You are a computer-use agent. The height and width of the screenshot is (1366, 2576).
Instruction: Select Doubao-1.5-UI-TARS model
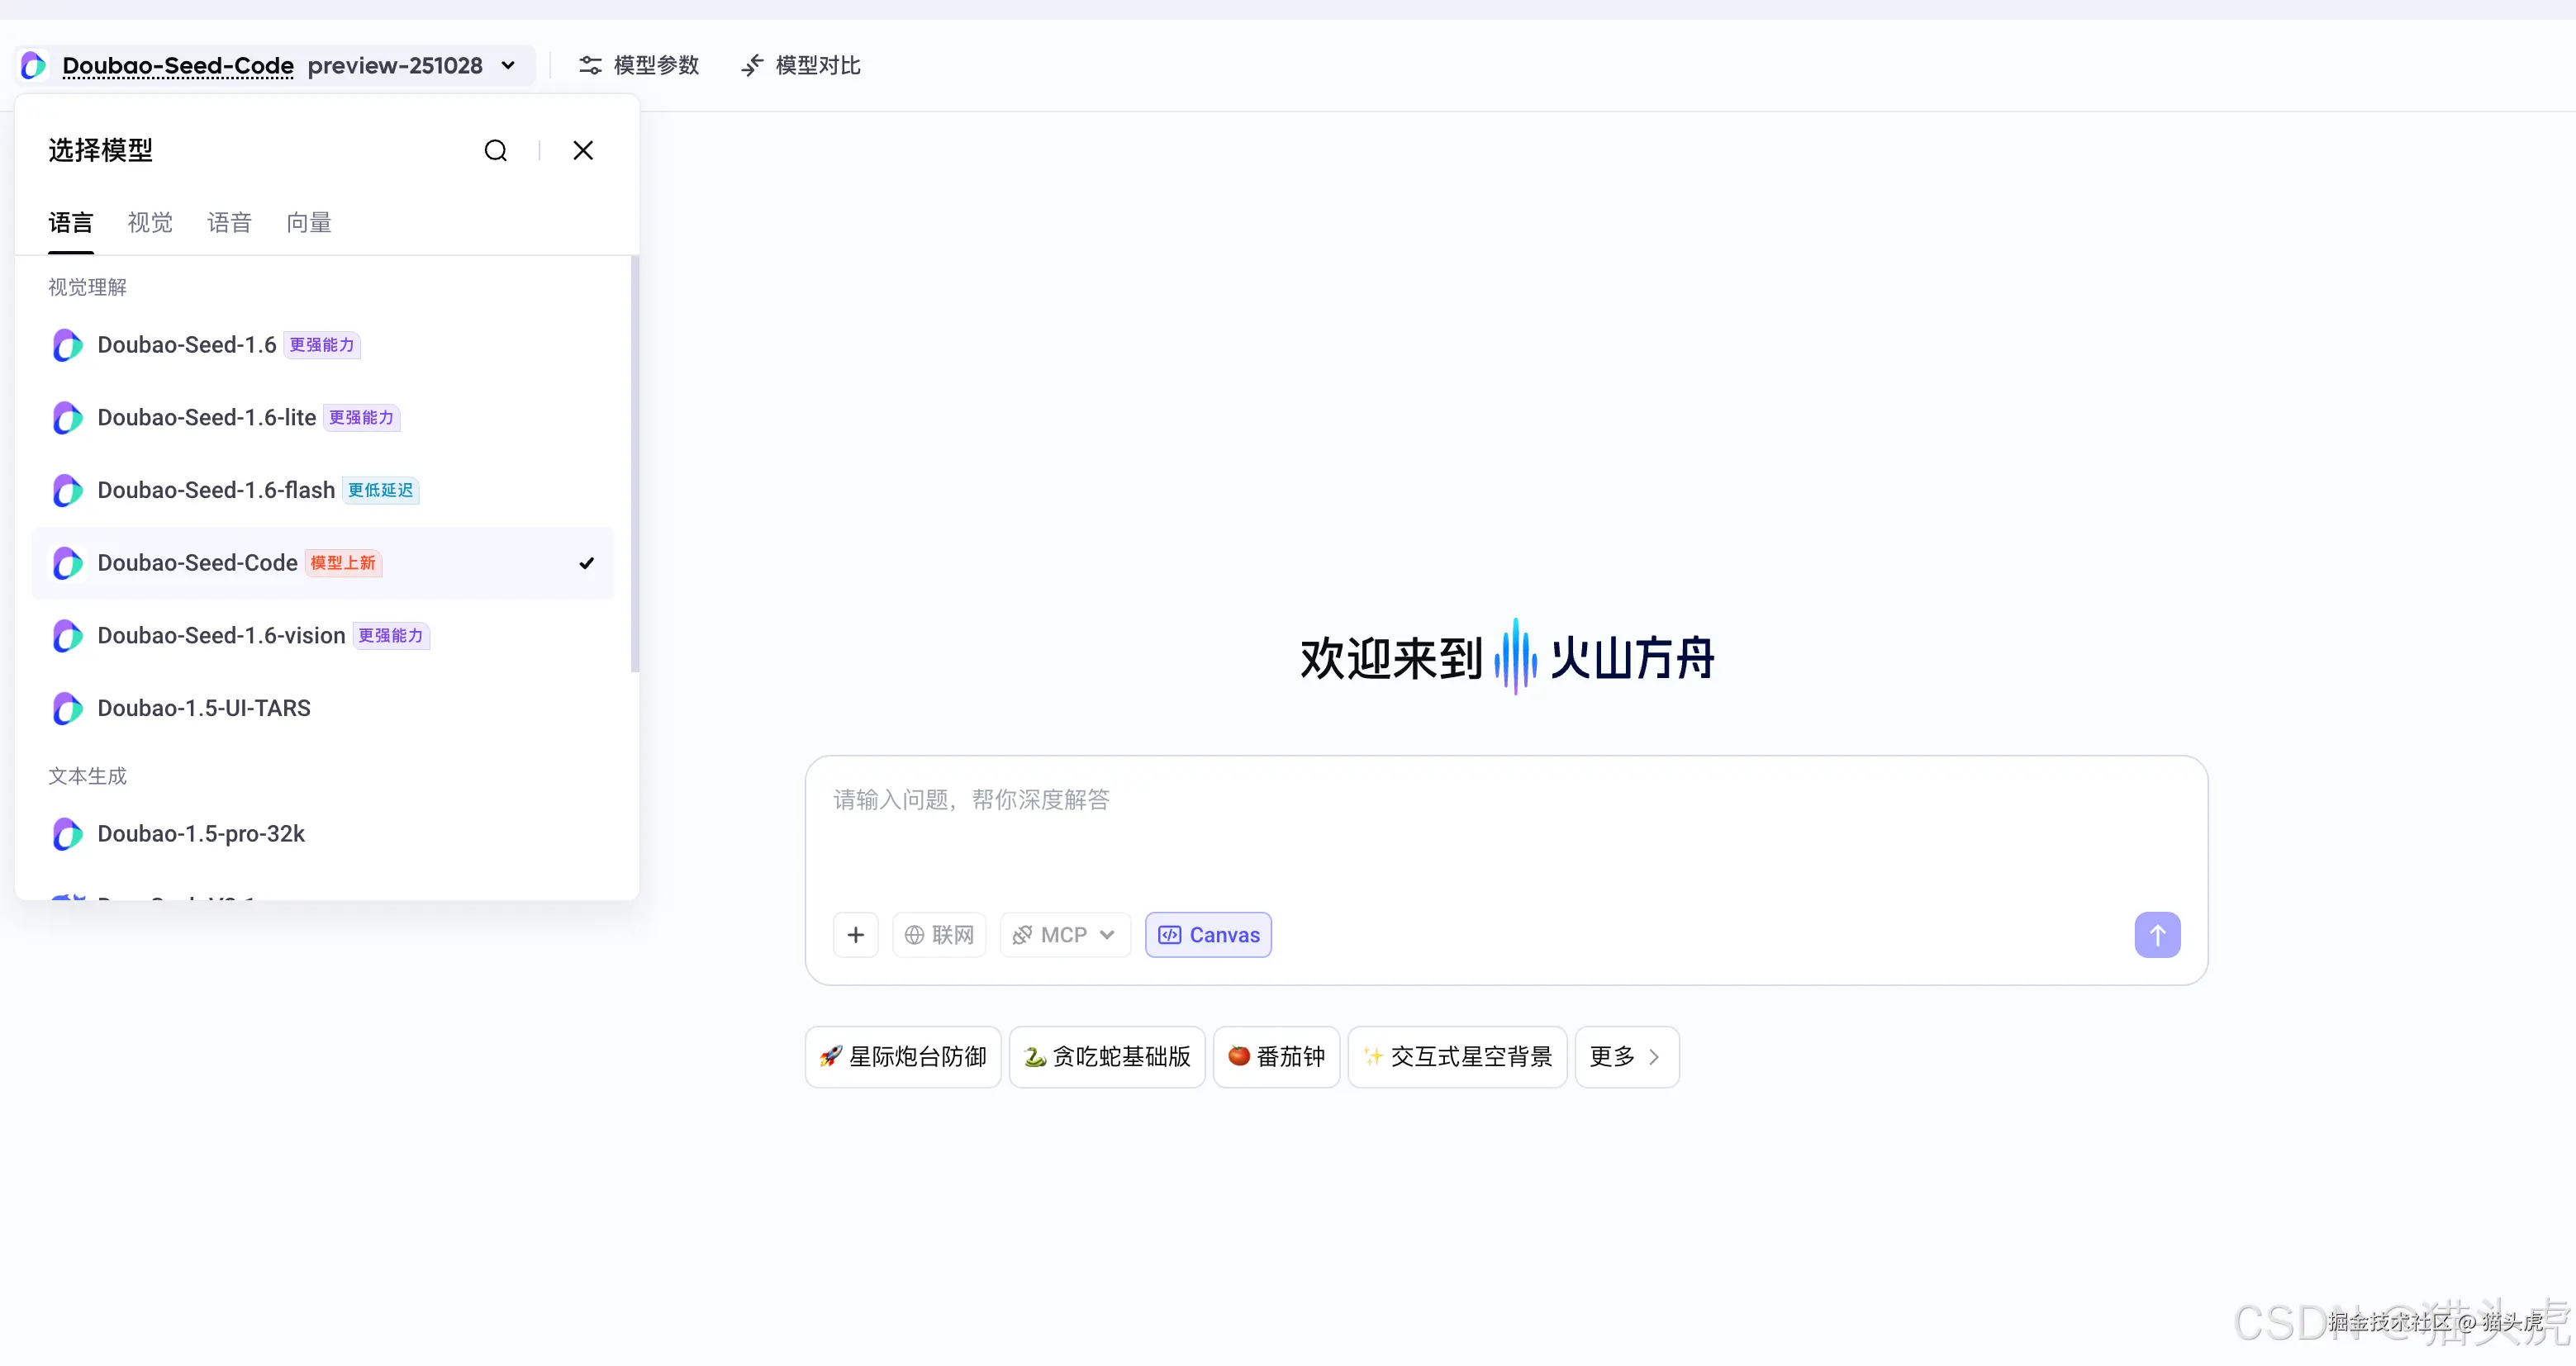tap(204, 708)
